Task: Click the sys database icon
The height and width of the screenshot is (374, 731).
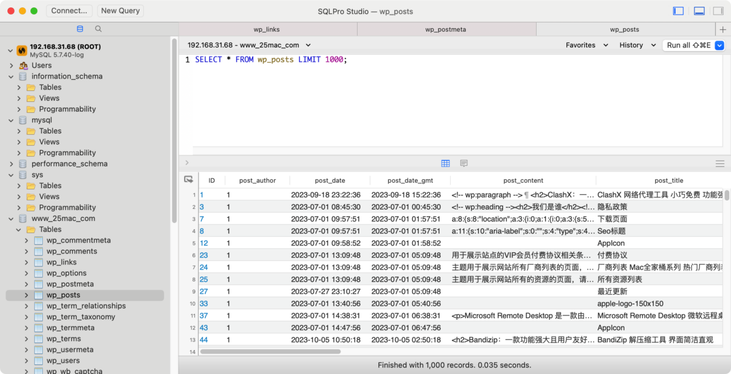Action: pyautogui.click(x=23, y=175)
